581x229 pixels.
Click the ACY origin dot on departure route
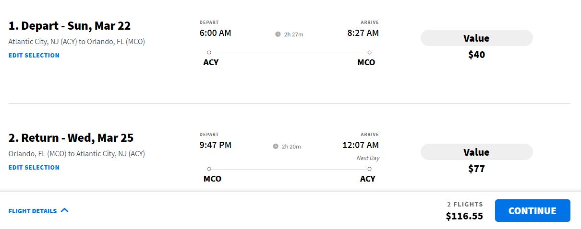209,52
